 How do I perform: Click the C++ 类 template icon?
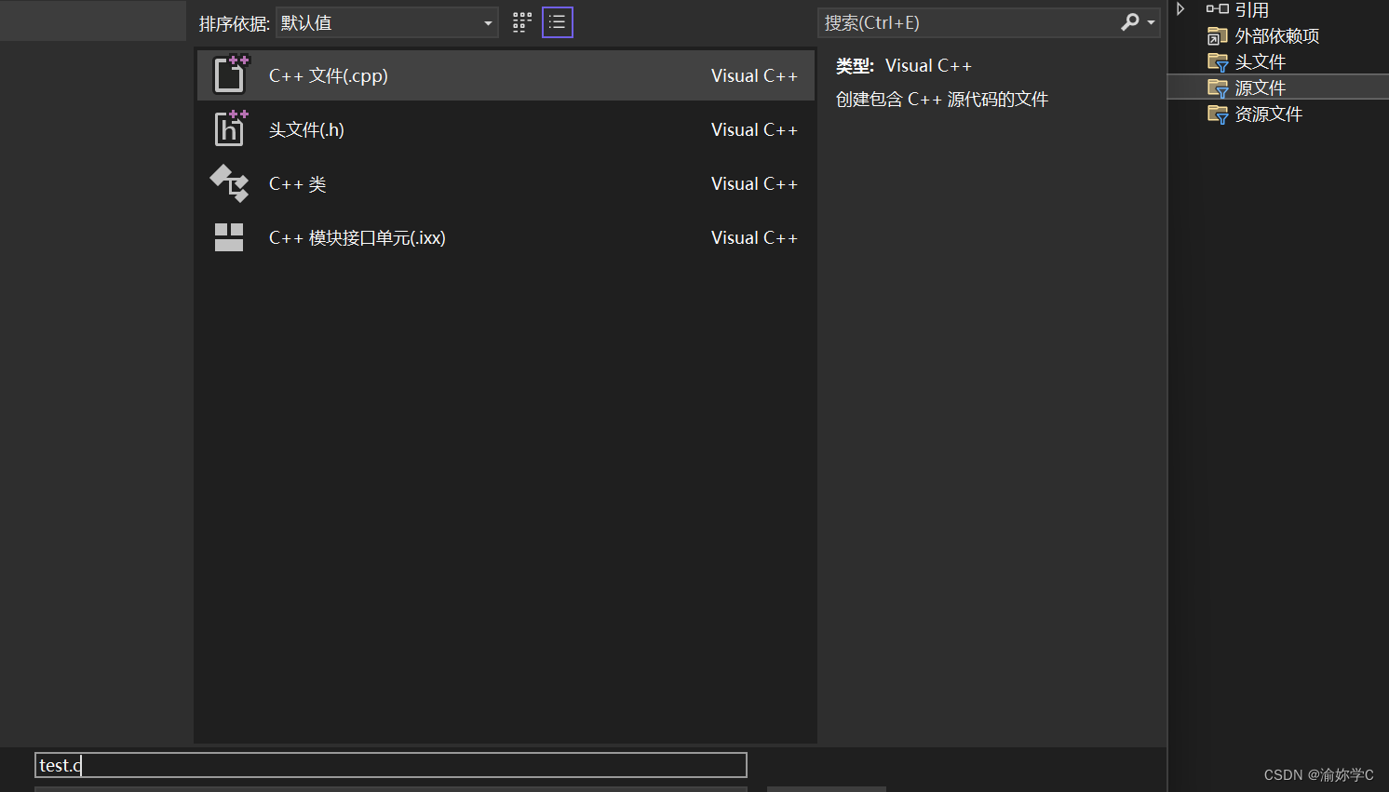coord(229,183)
